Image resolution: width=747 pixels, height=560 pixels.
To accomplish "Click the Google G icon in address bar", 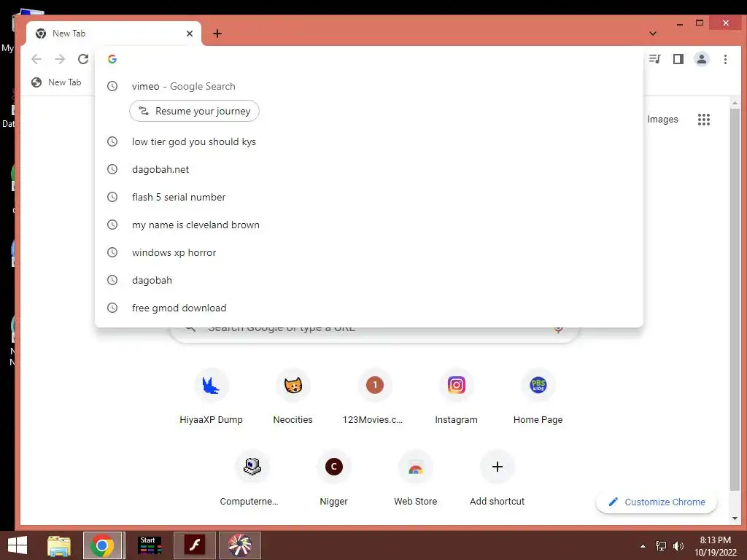I will [112, 59].
